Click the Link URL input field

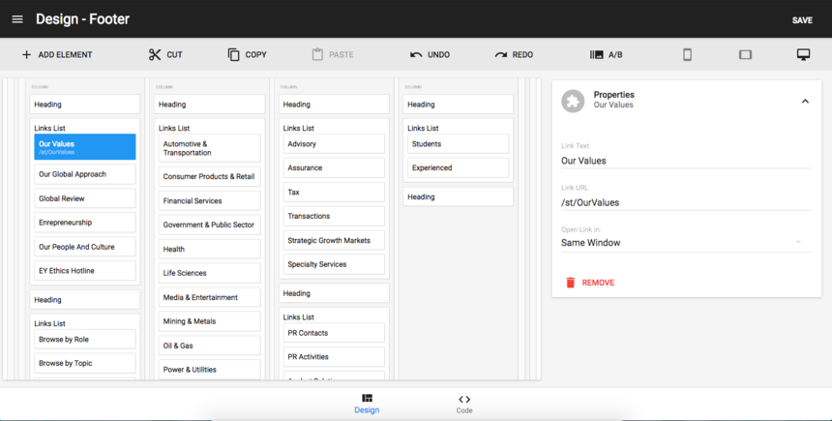point(686,202)
